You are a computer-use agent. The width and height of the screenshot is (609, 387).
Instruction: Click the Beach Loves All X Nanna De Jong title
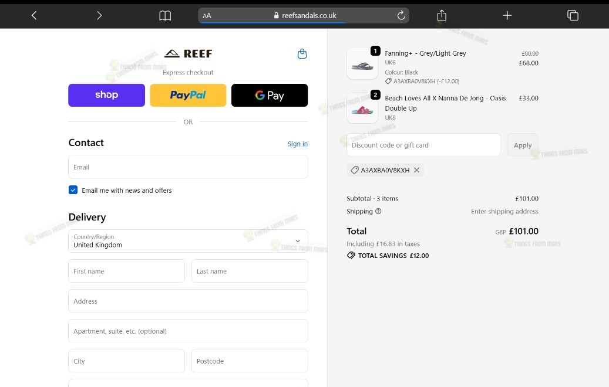tap(445, 103)
